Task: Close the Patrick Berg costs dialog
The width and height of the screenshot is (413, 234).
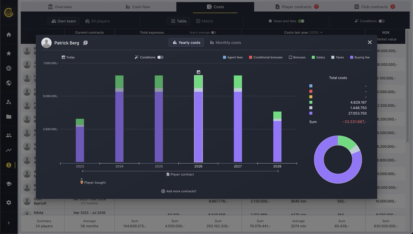Action: 370,42
